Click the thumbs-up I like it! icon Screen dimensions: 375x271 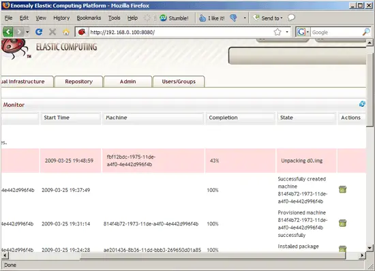coord(202,18)
